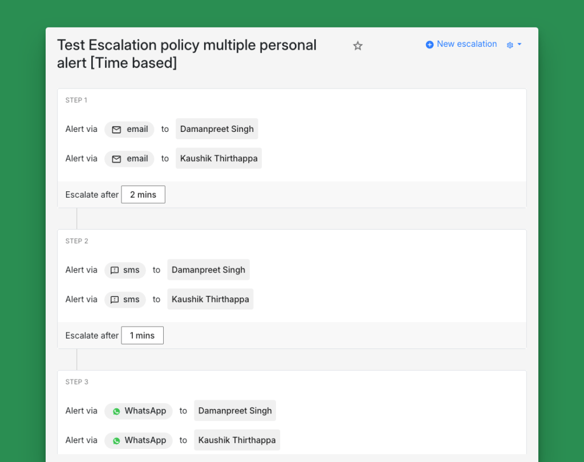
Task: Edit the 1 mins escalation delay field
Action: pos(142,336)
